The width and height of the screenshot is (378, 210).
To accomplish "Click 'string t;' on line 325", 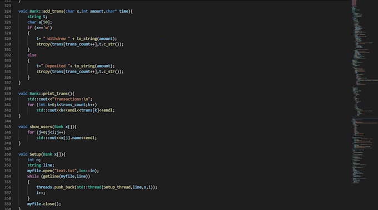I will pyautogui.click(x=37, y=17).
